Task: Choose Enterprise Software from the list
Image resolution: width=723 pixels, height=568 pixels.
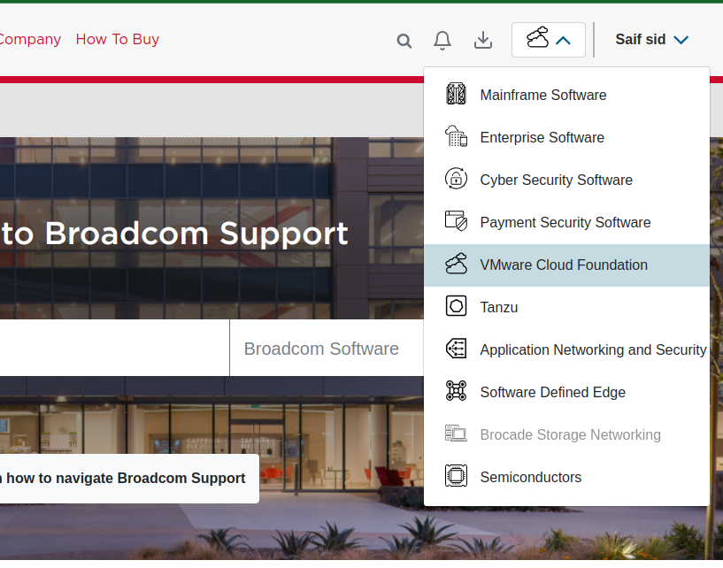Action: pyautogui.click(x=566, y=137)
